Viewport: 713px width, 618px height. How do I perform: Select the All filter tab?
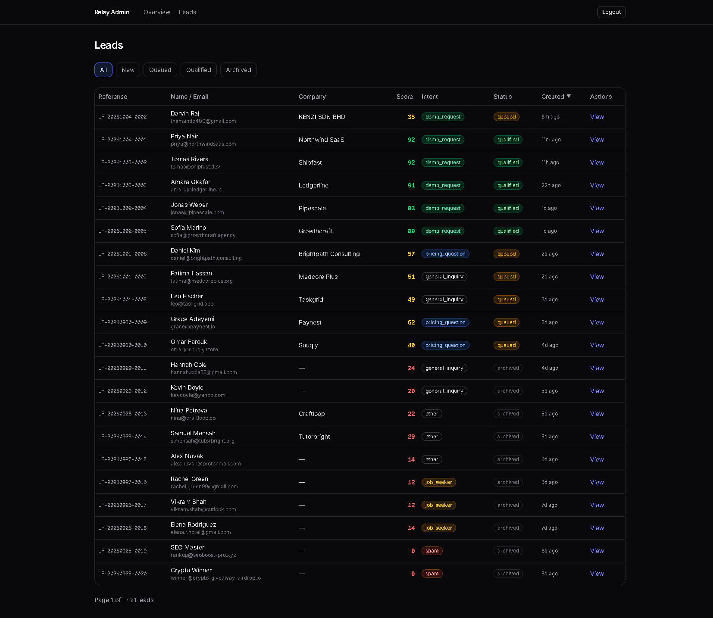click(x=103, y=70)
